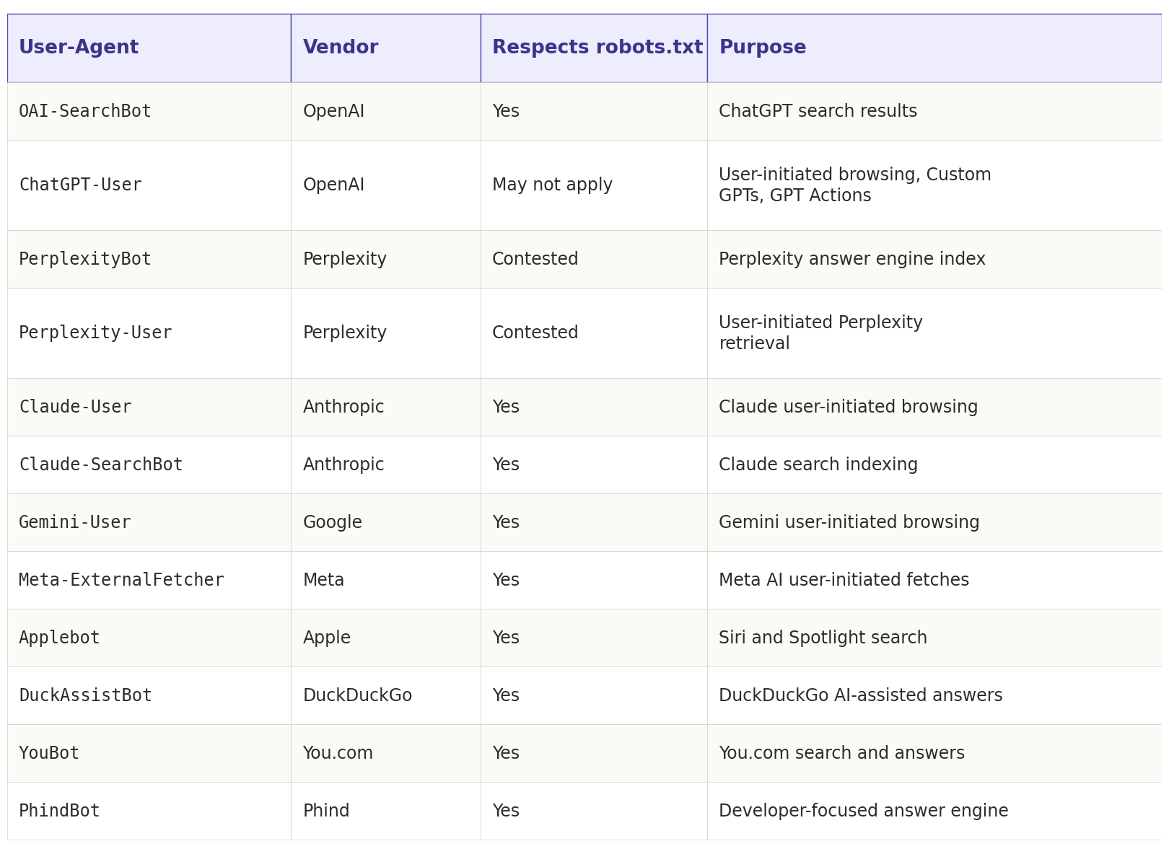Click OpenAI vendor in OAI-SearchBot row
Viewport: 1169px width, 854px height.
point(385,111)
